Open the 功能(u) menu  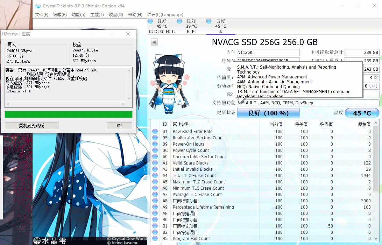coord(78,15)
